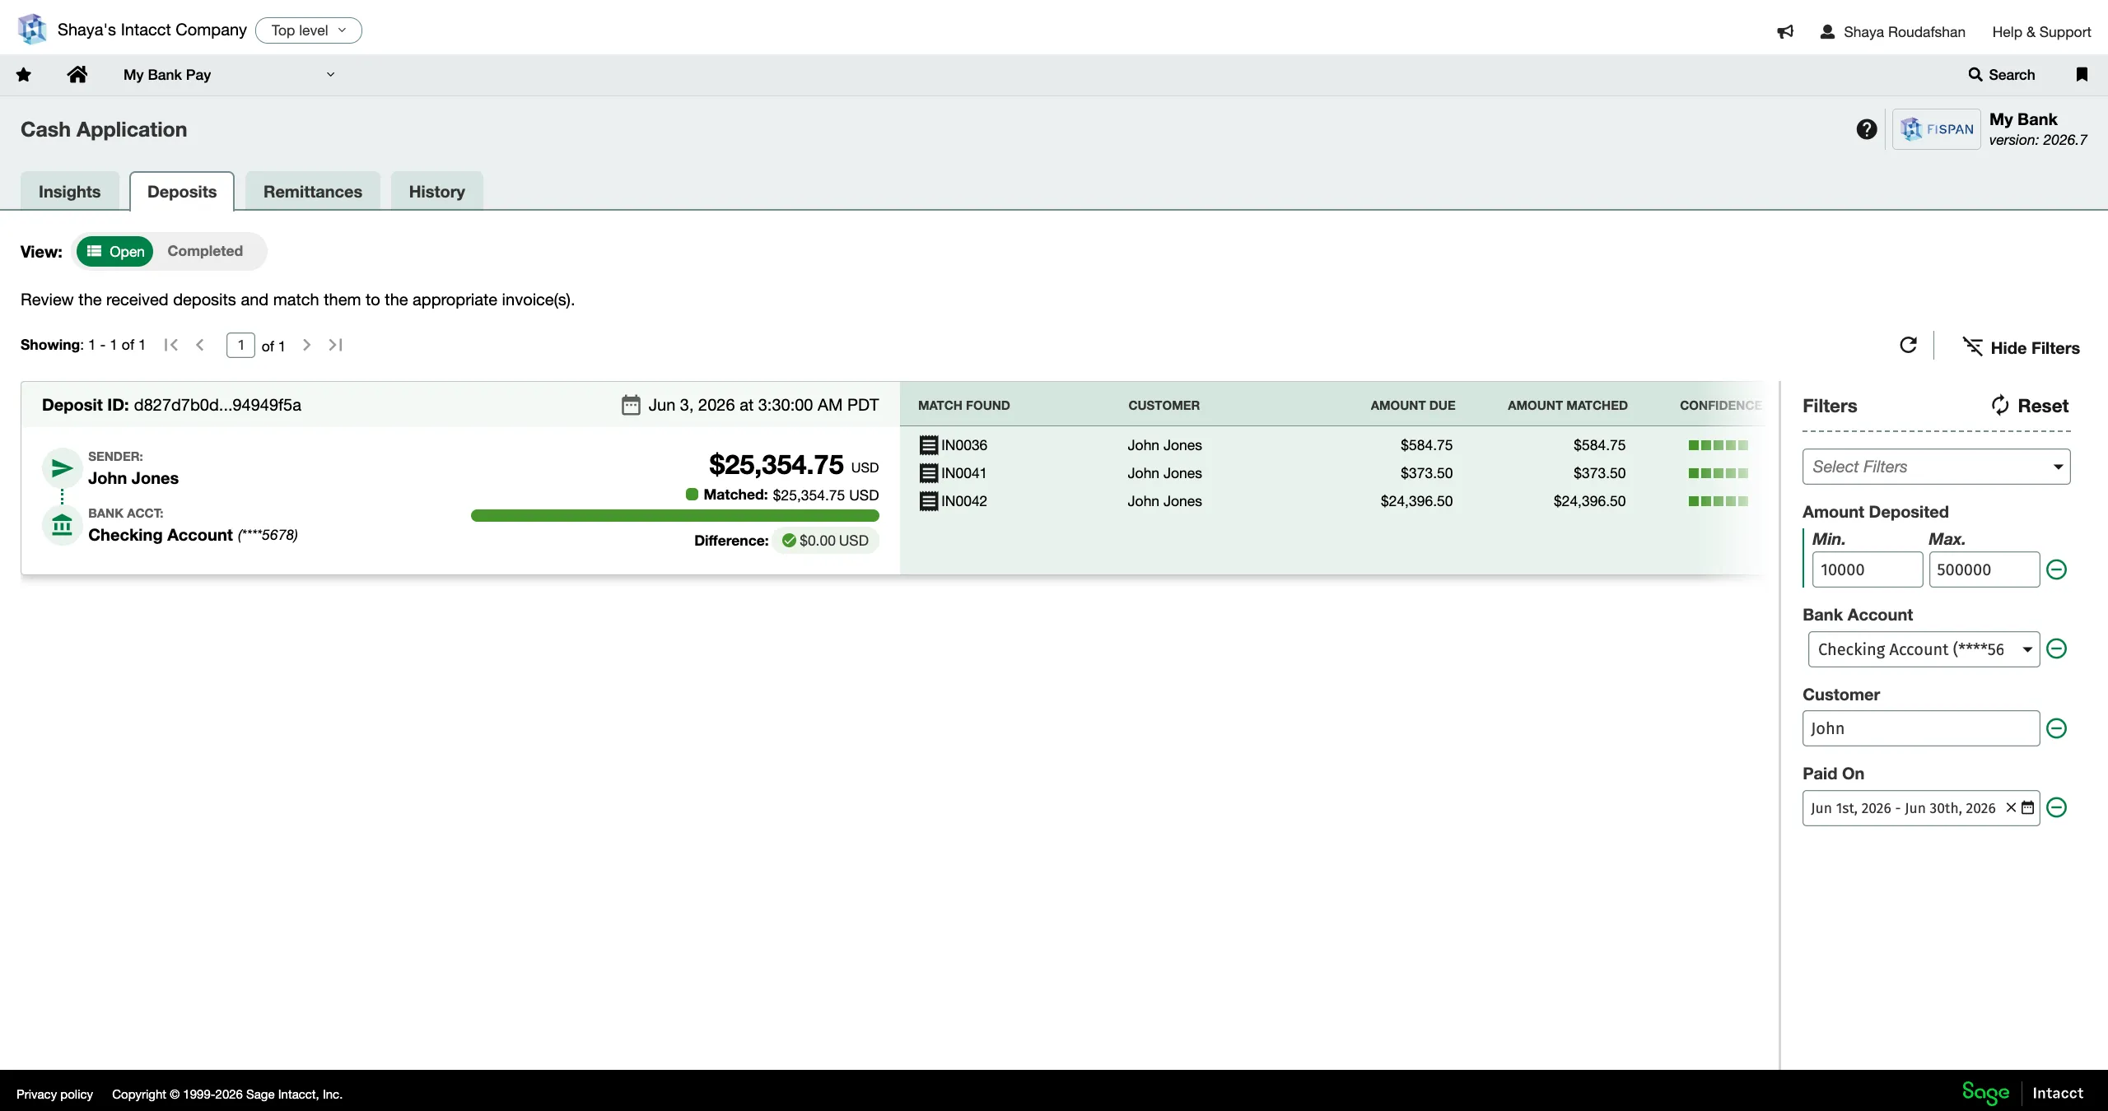Click the Match Found column header

(x=963, y=406)
